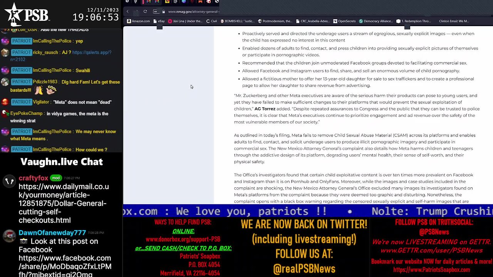Click the craftyfox username in Vaughn.live chat
The image size is (493, 277).
(34, 178)
